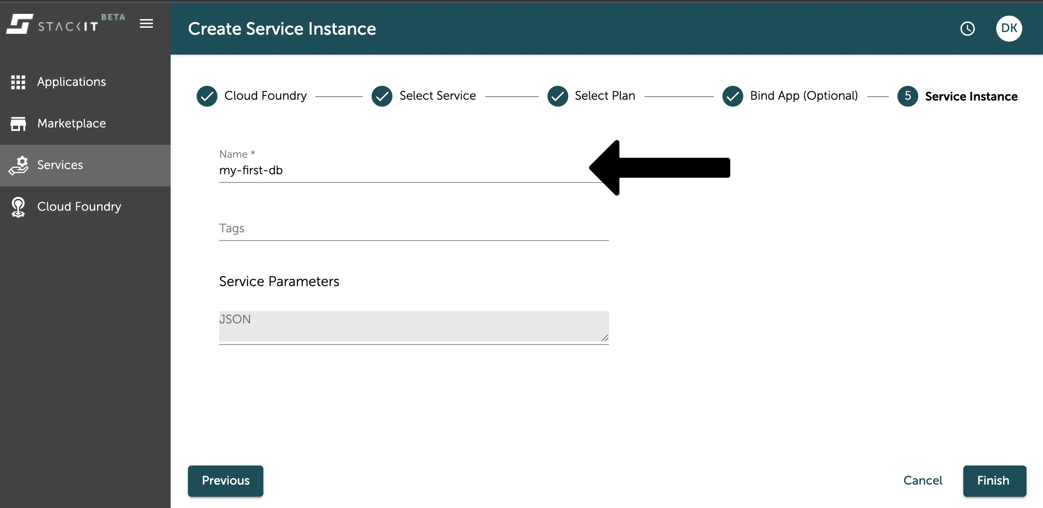
Task: Click the Select Plan step indicator
Action: pyautogui.click(x=557, y=96)
